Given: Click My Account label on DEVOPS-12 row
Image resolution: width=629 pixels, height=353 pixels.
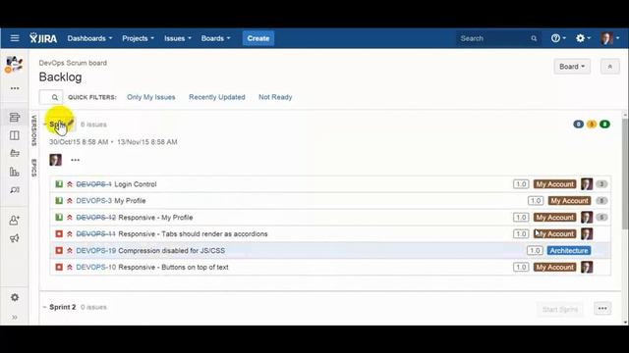Looking at the screenshot, I should [554, 218].
